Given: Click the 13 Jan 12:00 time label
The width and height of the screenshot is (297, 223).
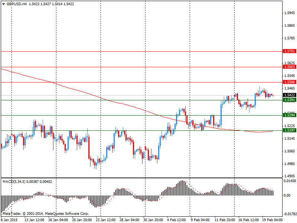Looking at the screenshot, I should tap(35, 220).
